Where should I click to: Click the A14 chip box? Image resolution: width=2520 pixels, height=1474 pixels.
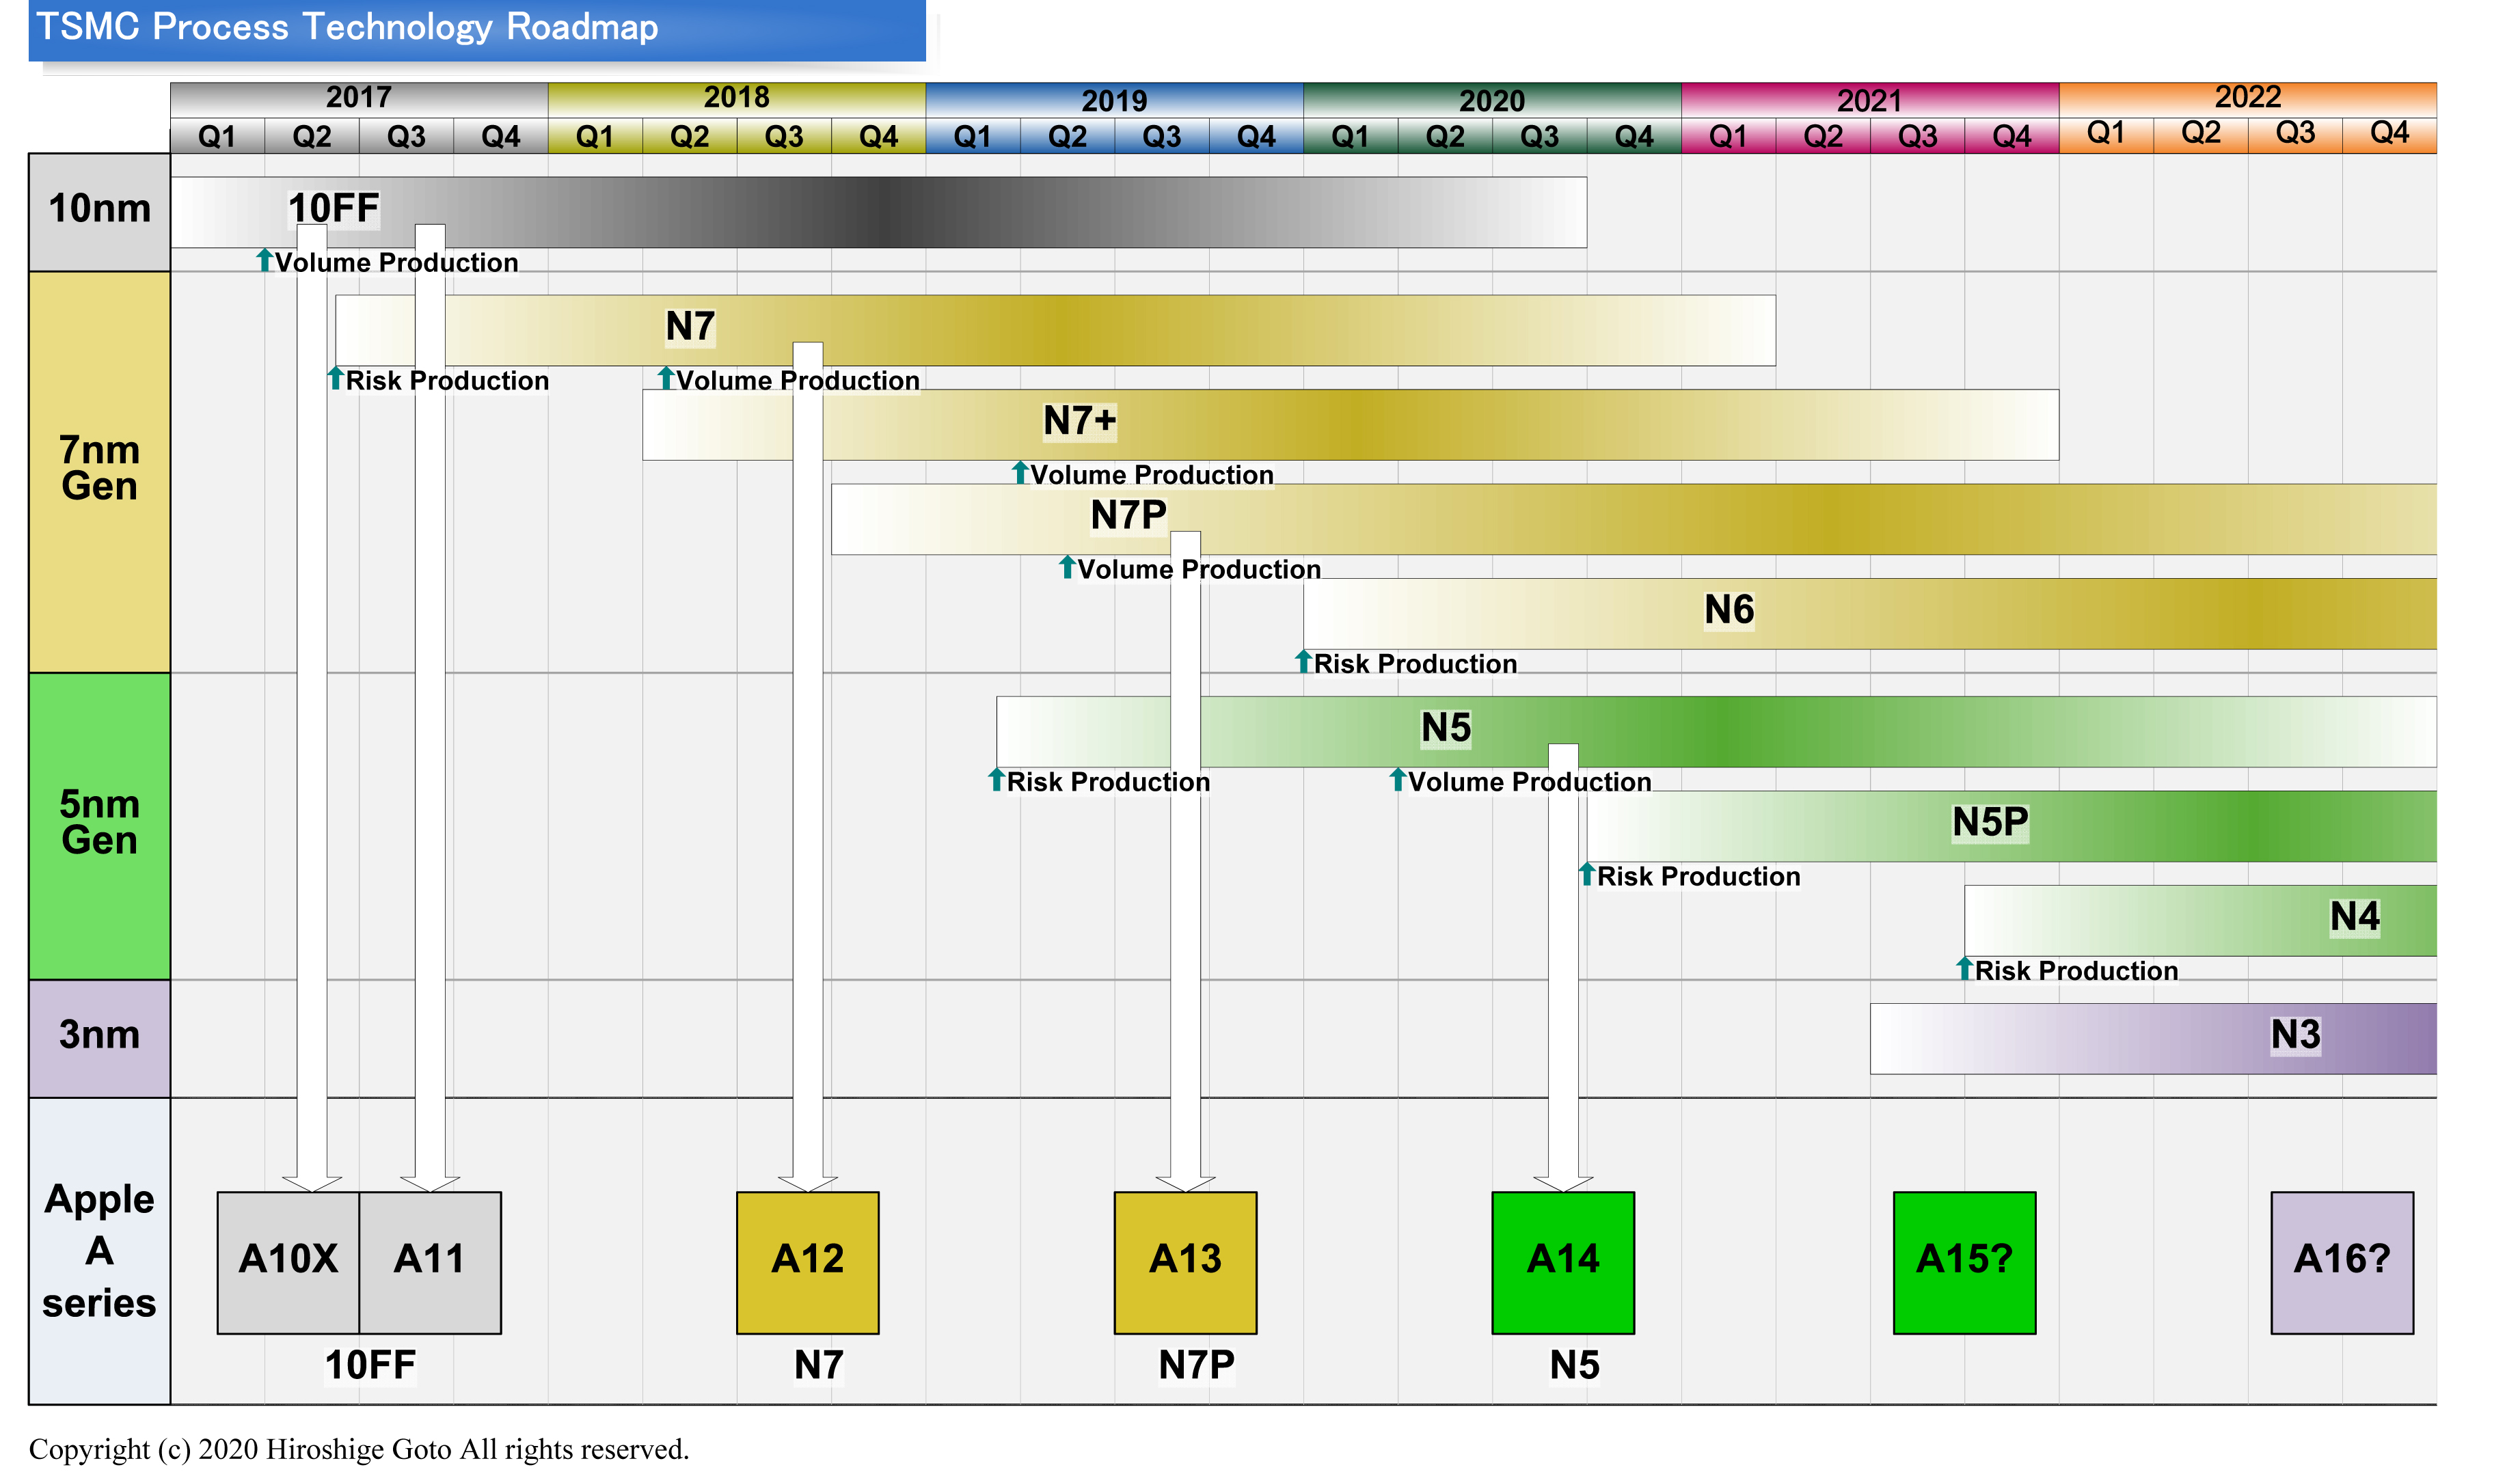[1562, 1262]
